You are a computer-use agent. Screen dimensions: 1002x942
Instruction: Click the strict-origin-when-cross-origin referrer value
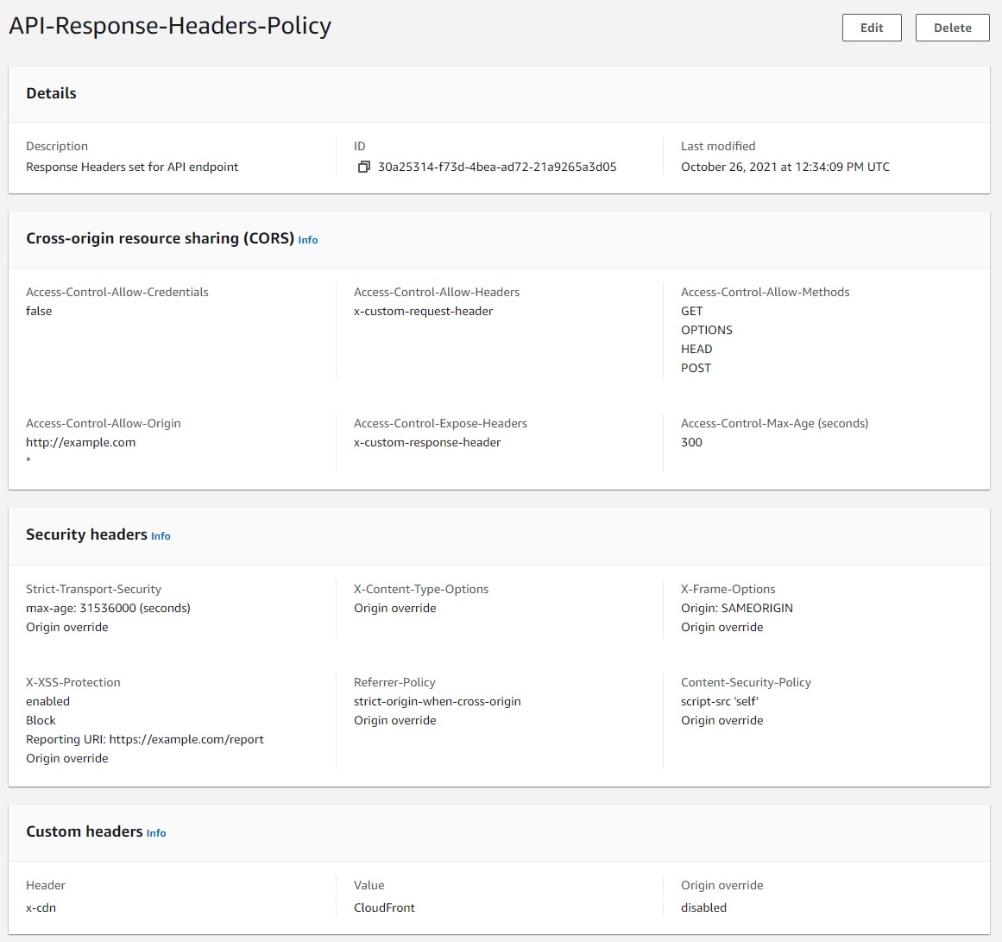(x=437, y=702)
